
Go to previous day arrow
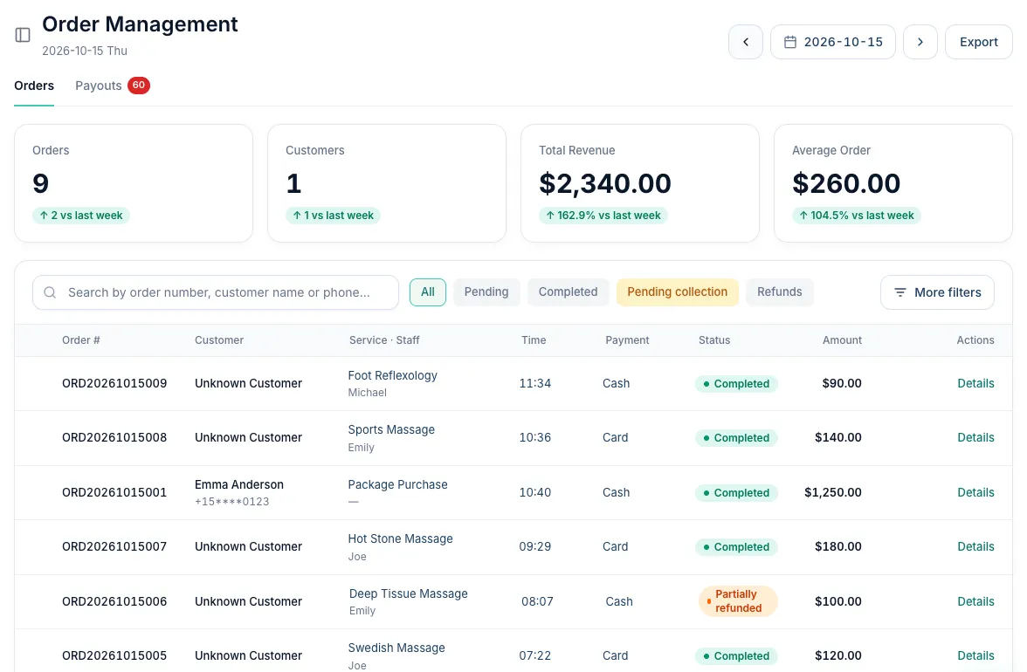click(746, 42)
